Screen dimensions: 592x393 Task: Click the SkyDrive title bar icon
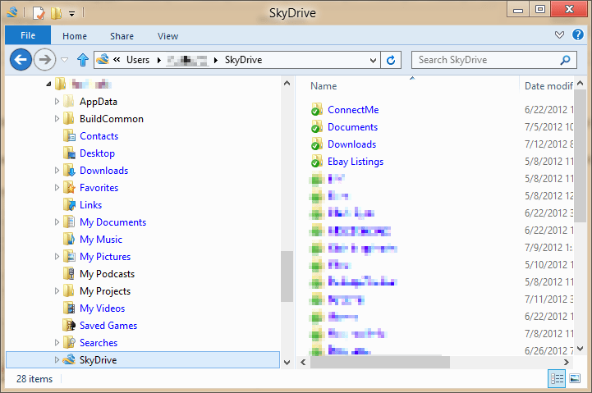coord(12,12)
